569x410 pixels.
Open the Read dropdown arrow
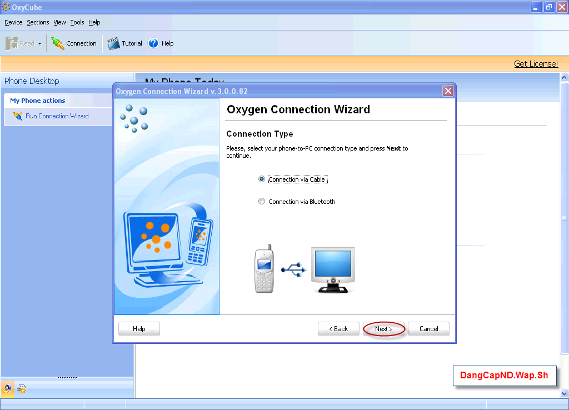point(39,43)
